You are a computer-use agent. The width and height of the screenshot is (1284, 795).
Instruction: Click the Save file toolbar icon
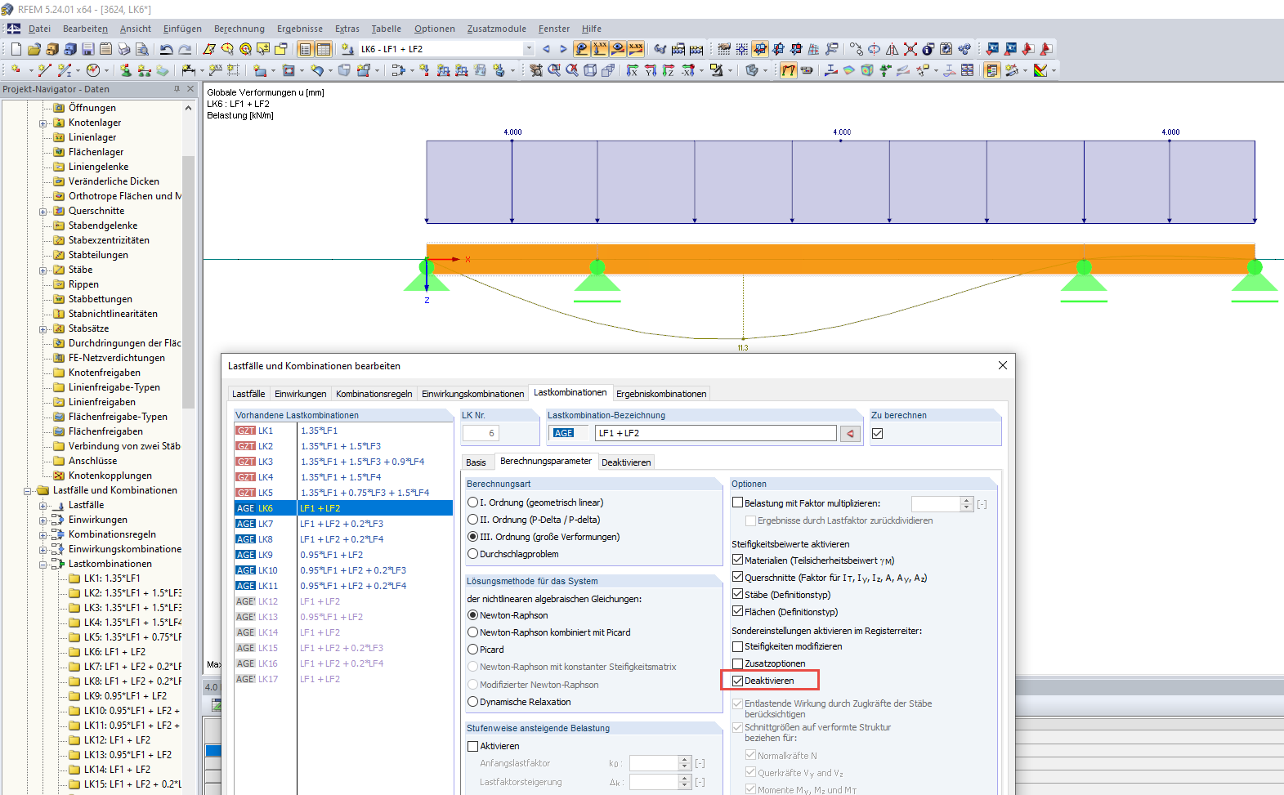(87, 49)
